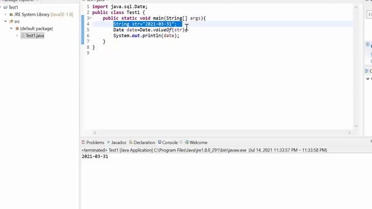Fold the main method at line 3
This screenshot has height=209, width=372.
click(91, 18)
